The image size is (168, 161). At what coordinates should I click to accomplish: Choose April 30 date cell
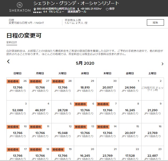coord(108,89)
